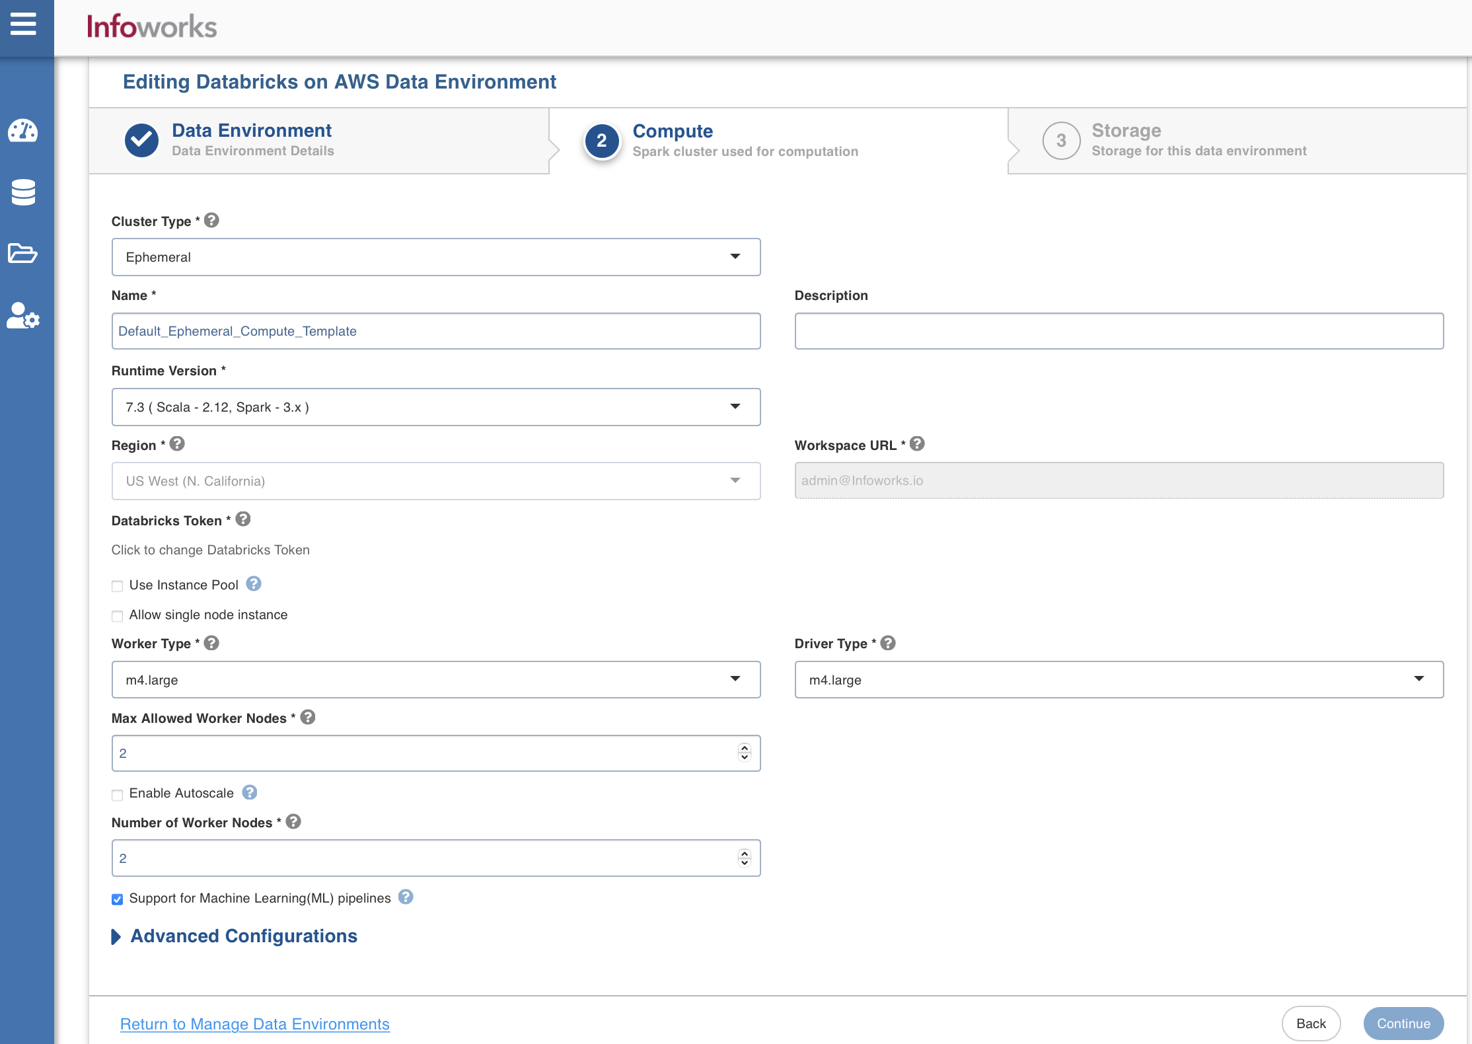
Task: Show help for Cluster Type
Action: pos(211,220)
